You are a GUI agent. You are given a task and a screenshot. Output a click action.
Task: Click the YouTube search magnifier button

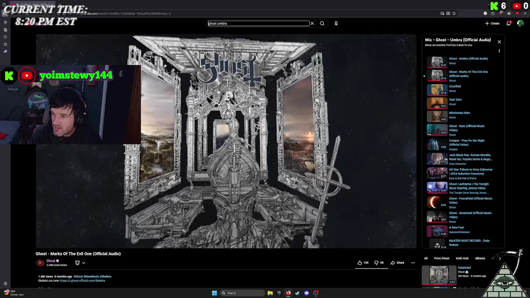click(x=322, y=24)
